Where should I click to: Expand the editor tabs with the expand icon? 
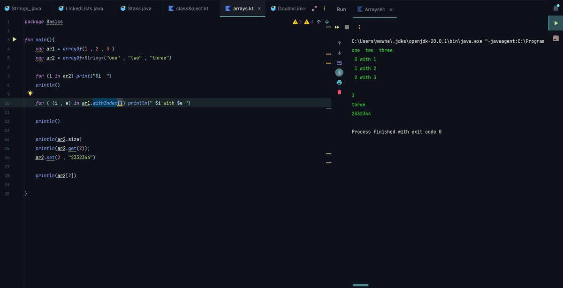[x=314, y=8]
